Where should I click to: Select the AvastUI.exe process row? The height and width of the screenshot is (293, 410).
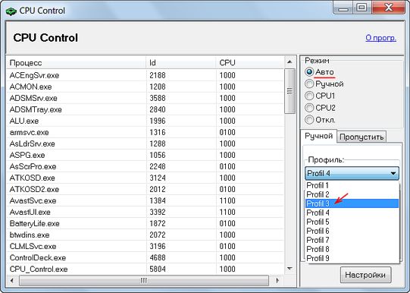pyautogui.click(x=146, y=212)
